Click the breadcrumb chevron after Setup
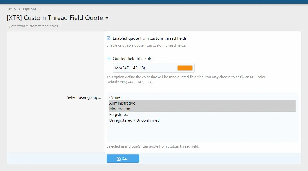Screen dimensions: 308x171 click(19, 9)
